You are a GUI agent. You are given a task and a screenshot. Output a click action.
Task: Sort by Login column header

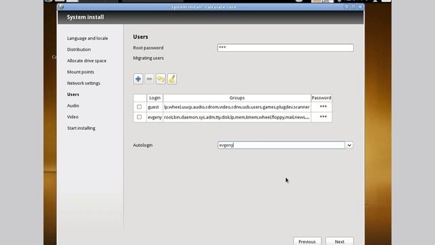[155, 98]
